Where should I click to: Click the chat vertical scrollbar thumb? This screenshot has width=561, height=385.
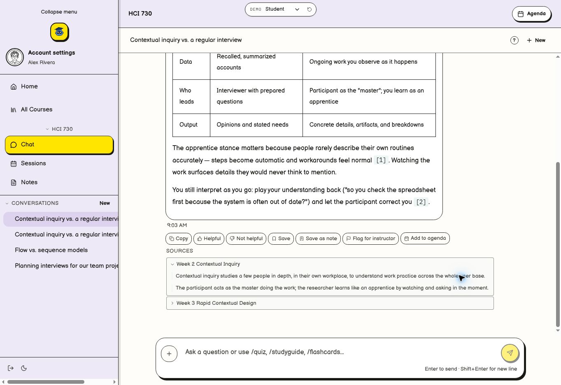558,244
